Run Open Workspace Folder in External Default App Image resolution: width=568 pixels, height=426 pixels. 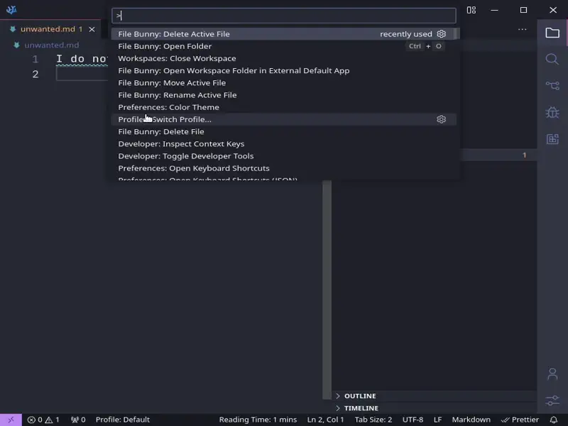point(283,70)
